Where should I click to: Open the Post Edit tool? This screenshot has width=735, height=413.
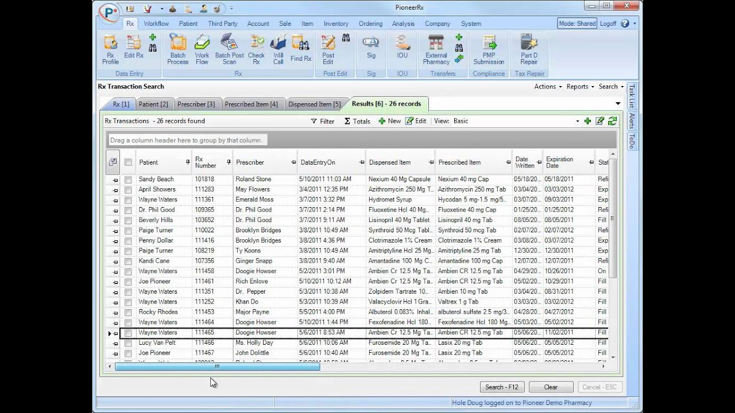pyautogui.click(x=328, y=50)
